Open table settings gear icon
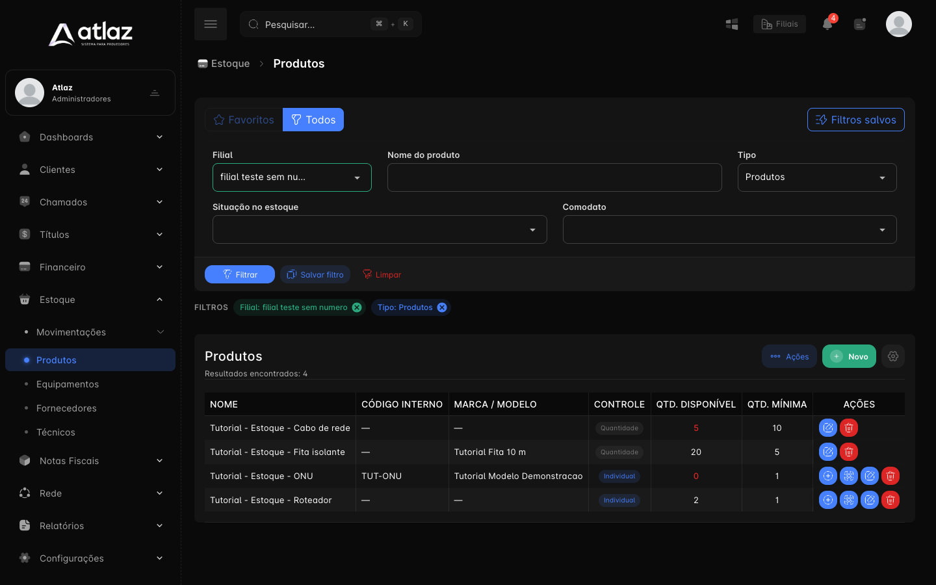Image resolution: width=936 pixels, height=585 pixels. (893, 356)
